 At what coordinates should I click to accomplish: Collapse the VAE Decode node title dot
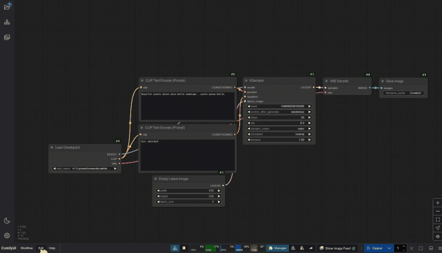[x=326, y=81]
